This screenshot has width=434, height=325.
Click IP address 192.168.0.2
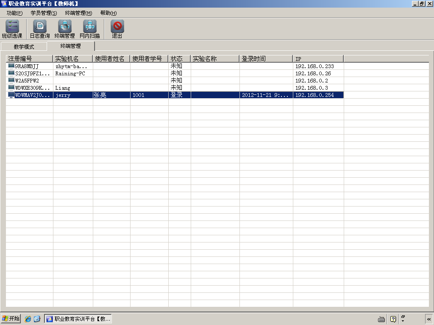312,81
